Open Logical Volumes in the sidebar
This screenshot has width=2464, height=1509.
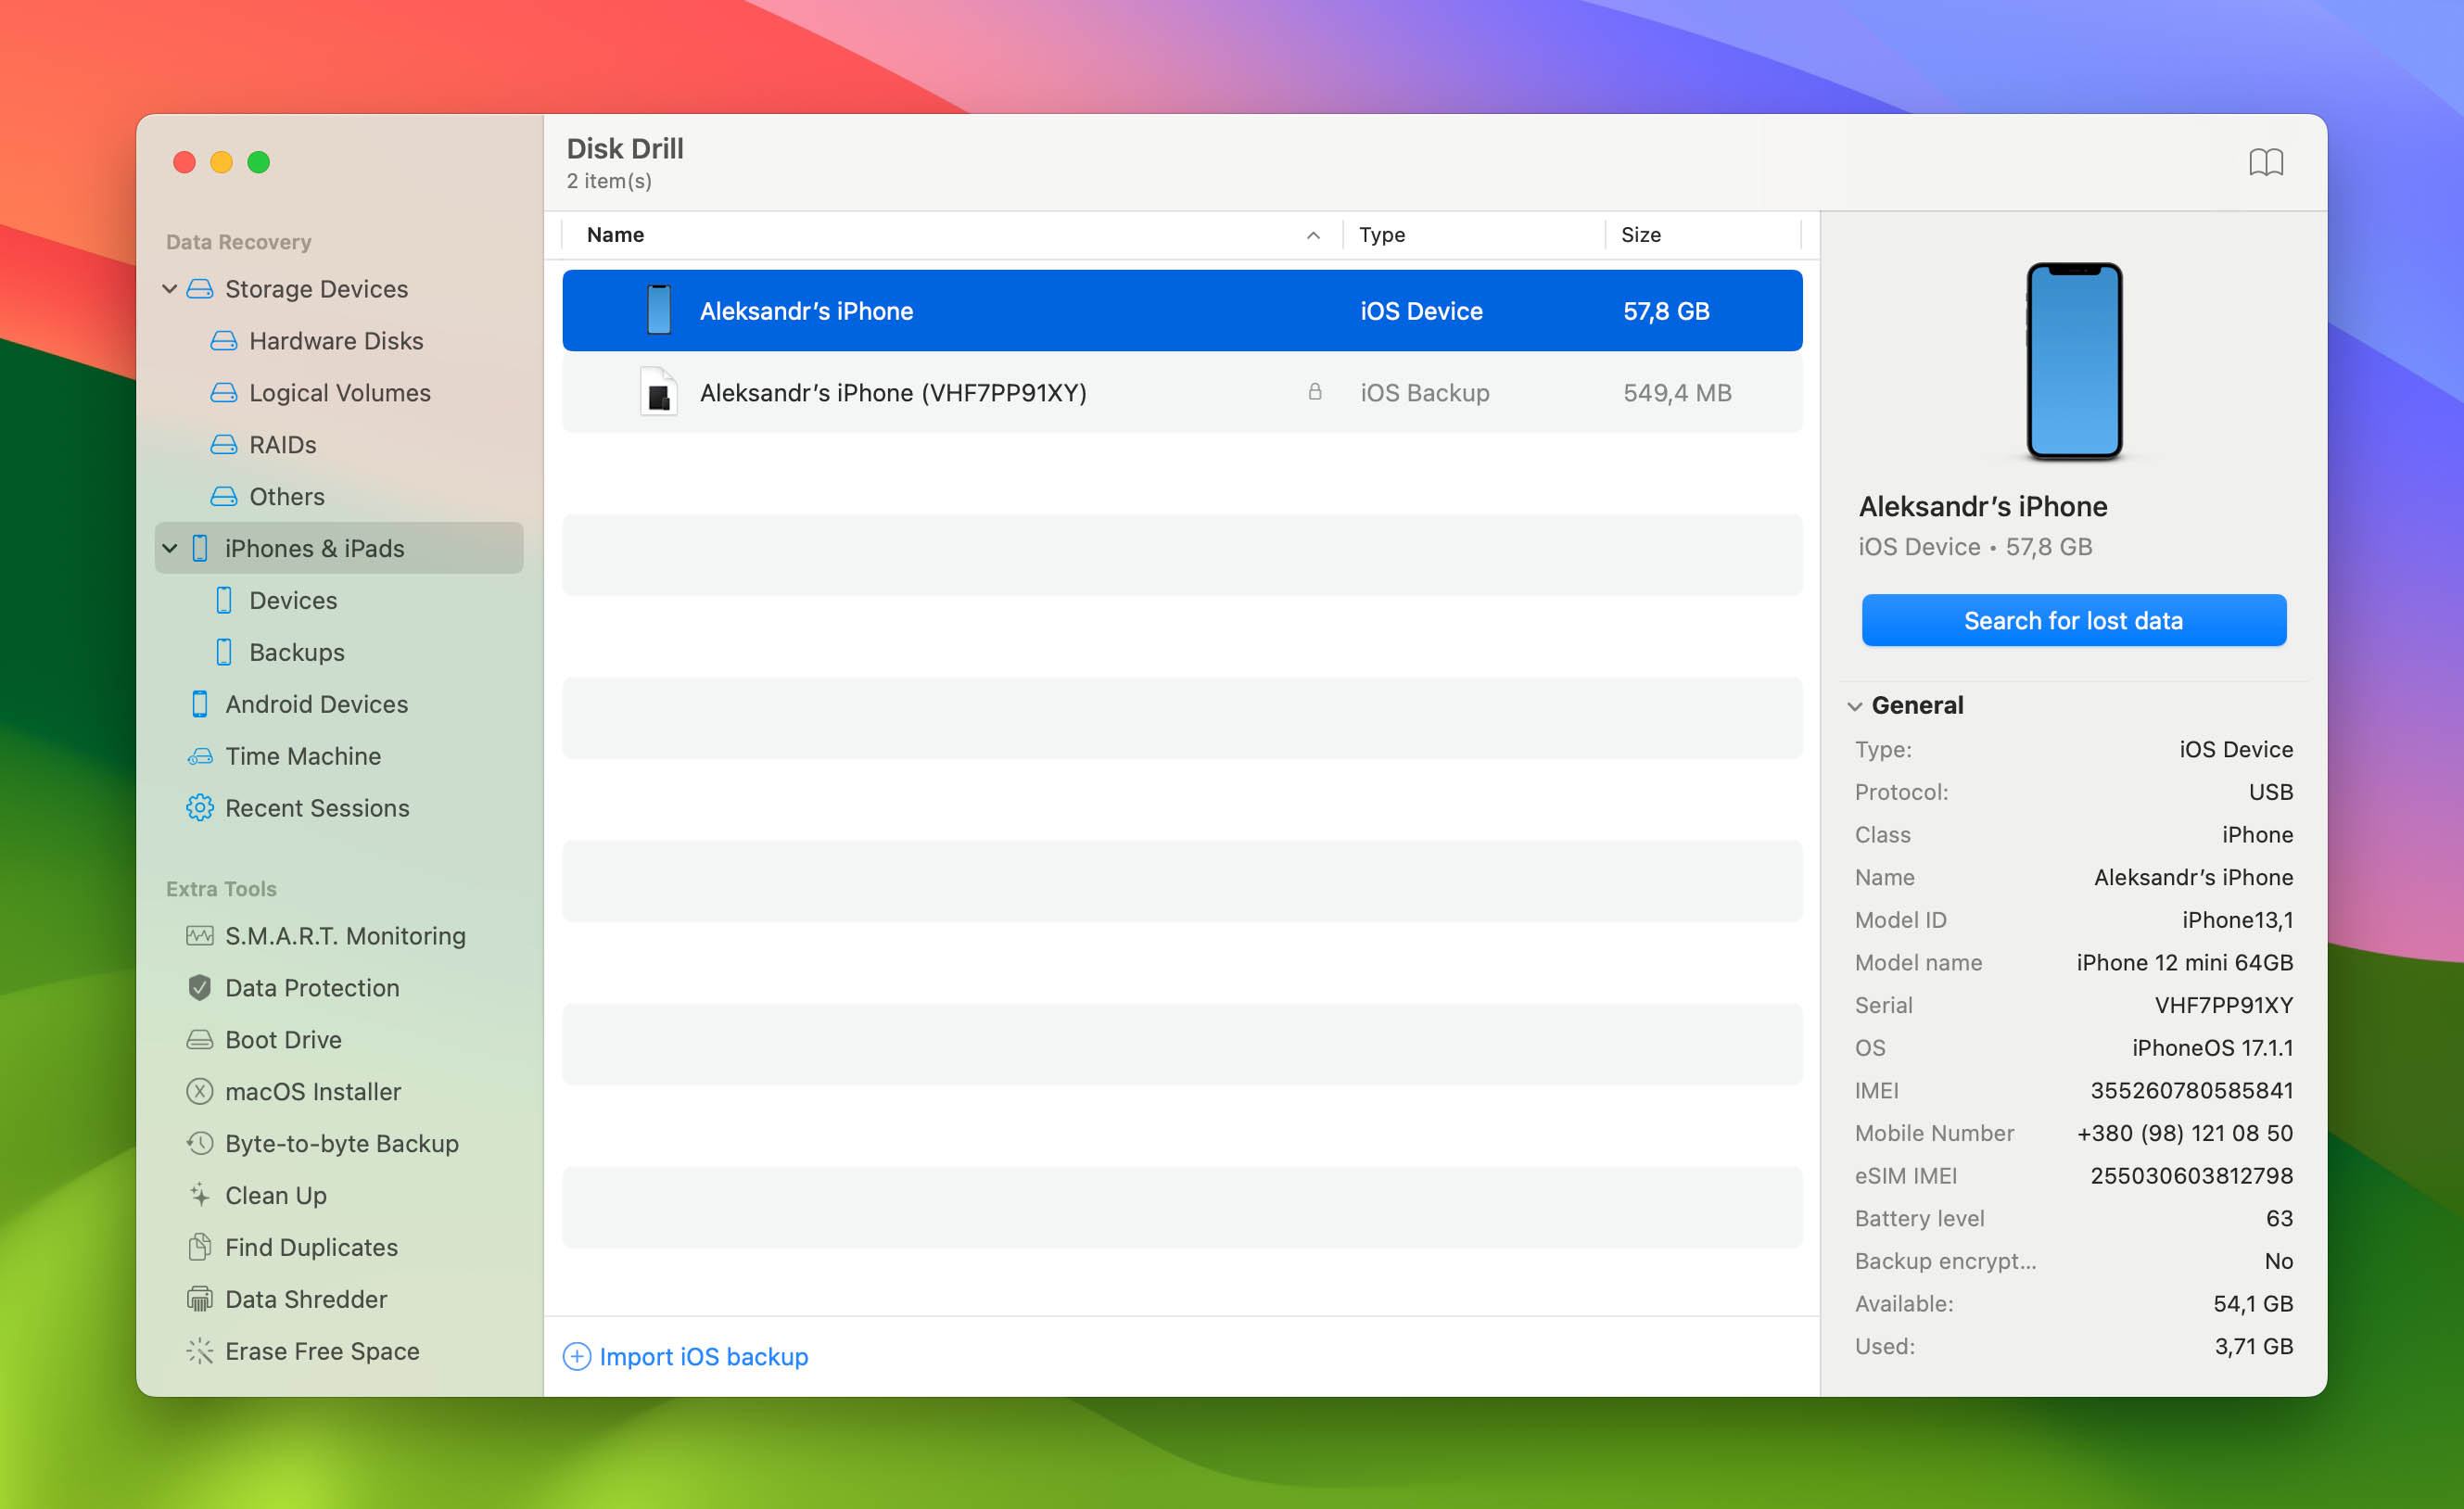click(x=339, y=393)
